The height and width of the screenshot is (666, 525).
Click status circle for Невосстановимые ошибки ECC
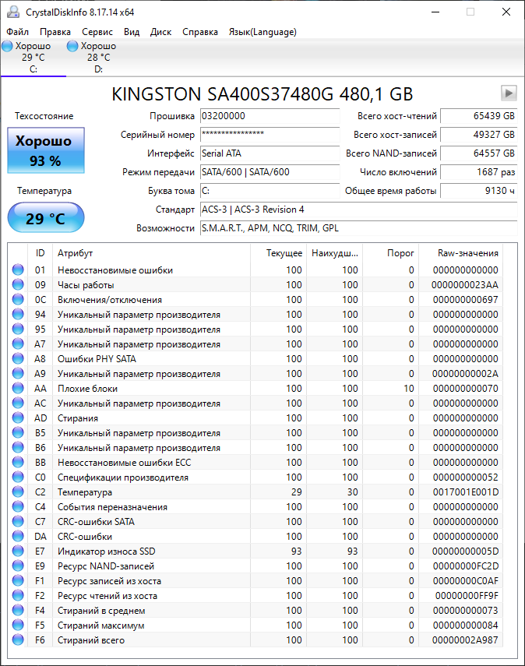[x=18, y=462]
